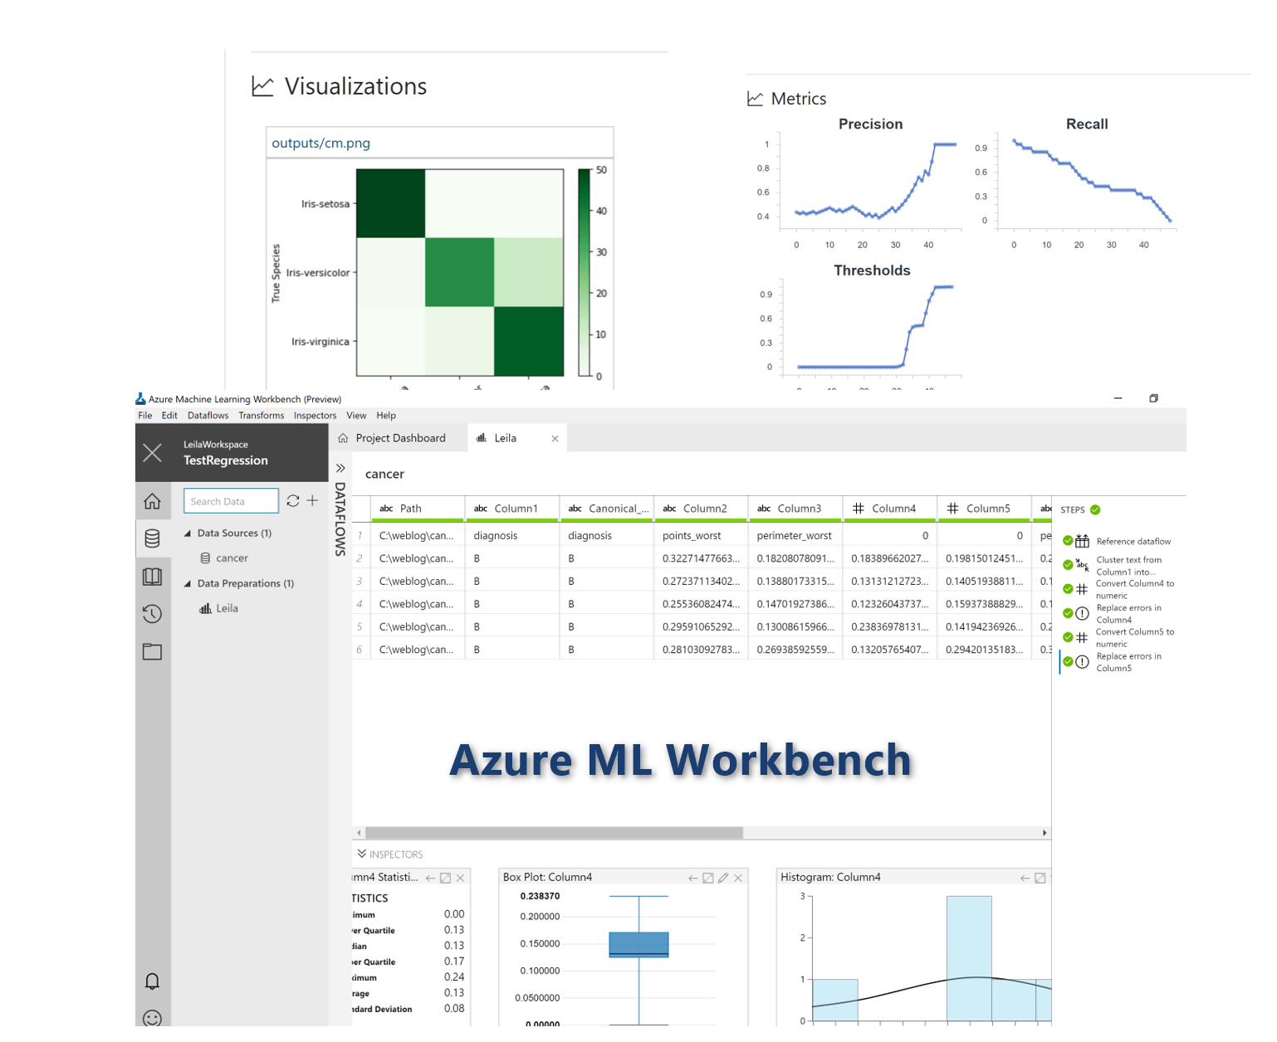This screenshot has width=1277, height=1042.
Task: Open the Transforms menu
Action: coord(262,416)
